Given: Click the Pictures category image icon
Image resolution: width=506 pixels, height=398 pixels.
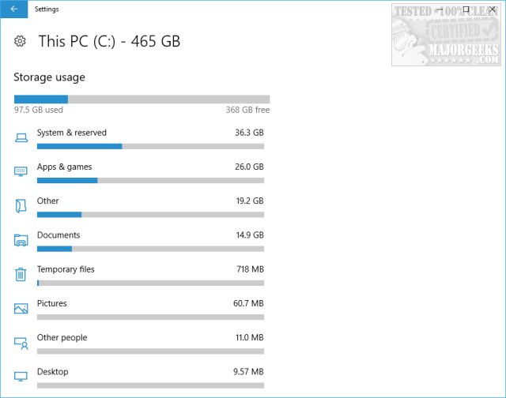Looking at the screenshot, I should 21,309.
